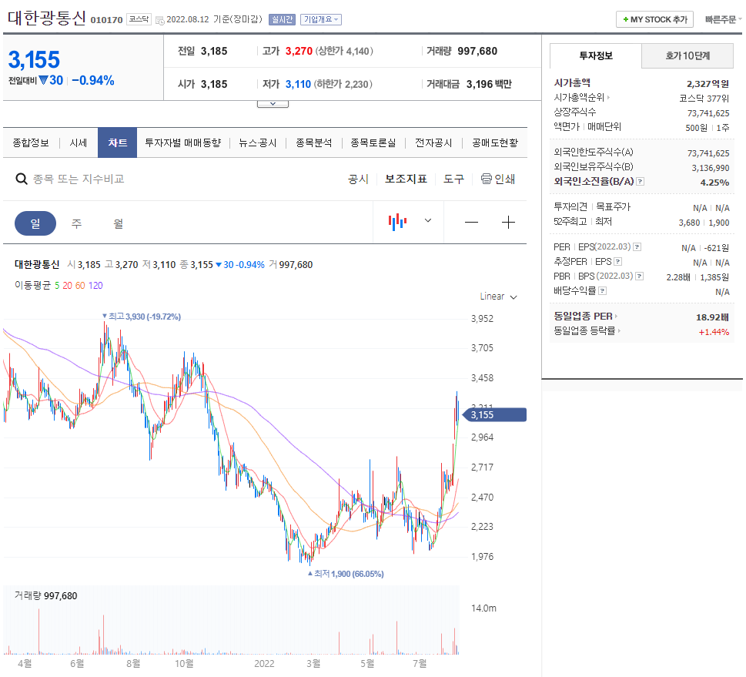This screenshot has width=746, height=677.
Task: Select the 월 monthly period button
Action: [x=118, y=223]
